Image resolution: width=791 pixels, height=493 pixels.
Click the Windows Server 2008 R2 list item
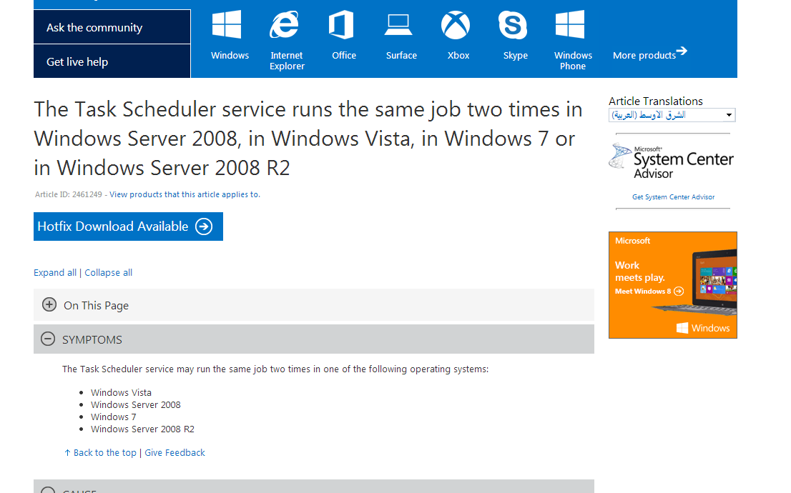(142, 429)
